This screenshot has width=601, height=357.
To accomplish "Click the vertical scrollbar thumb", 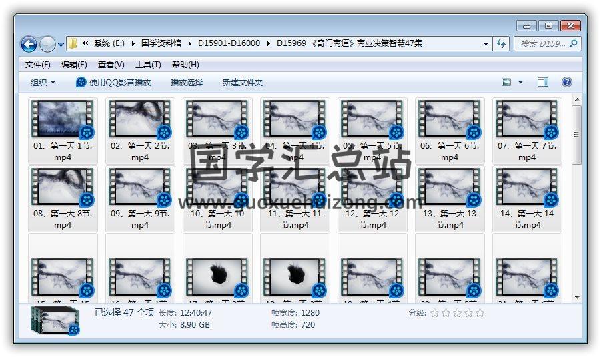I will (576, 135).
